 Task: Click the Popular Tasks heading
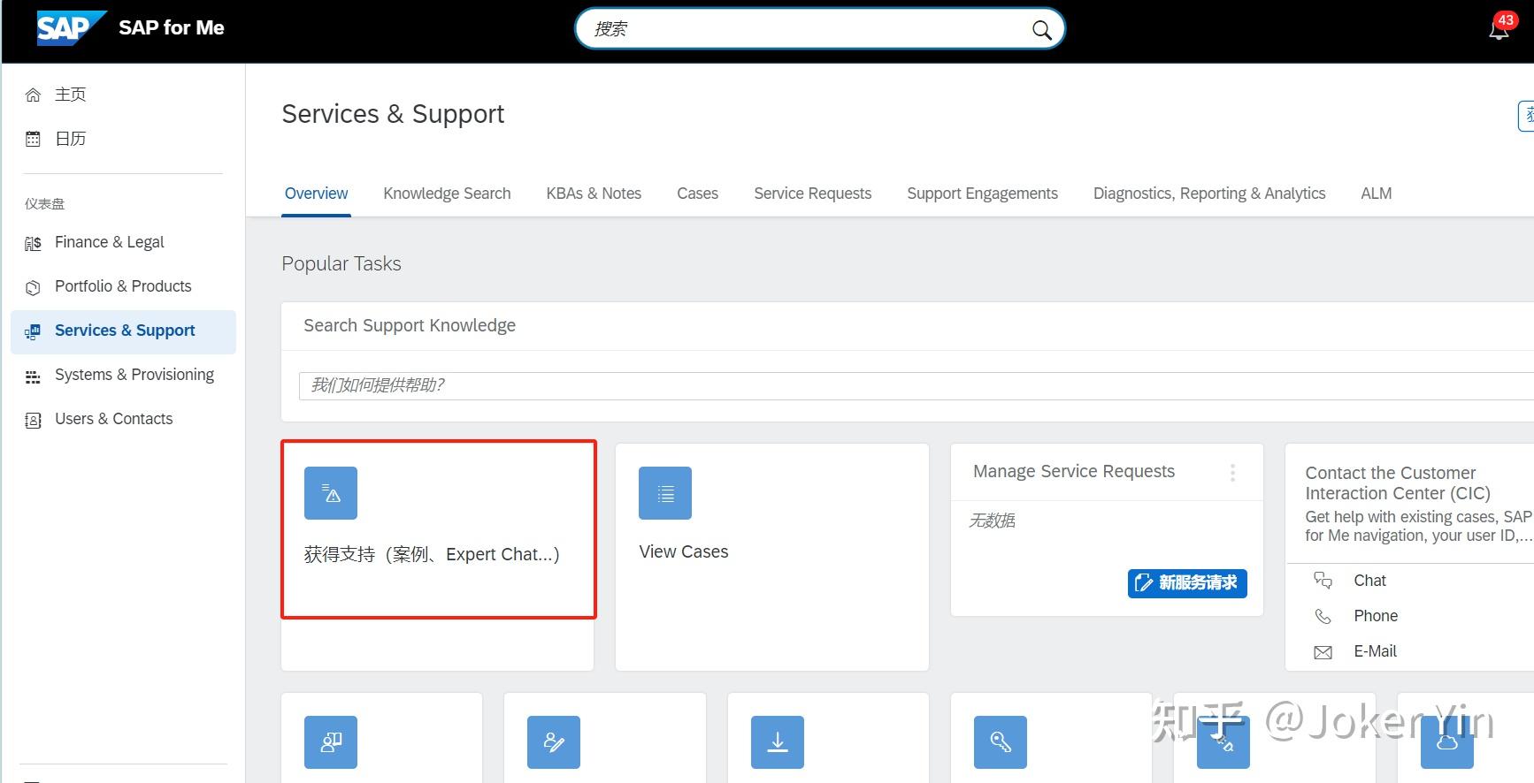pos(341,263)
